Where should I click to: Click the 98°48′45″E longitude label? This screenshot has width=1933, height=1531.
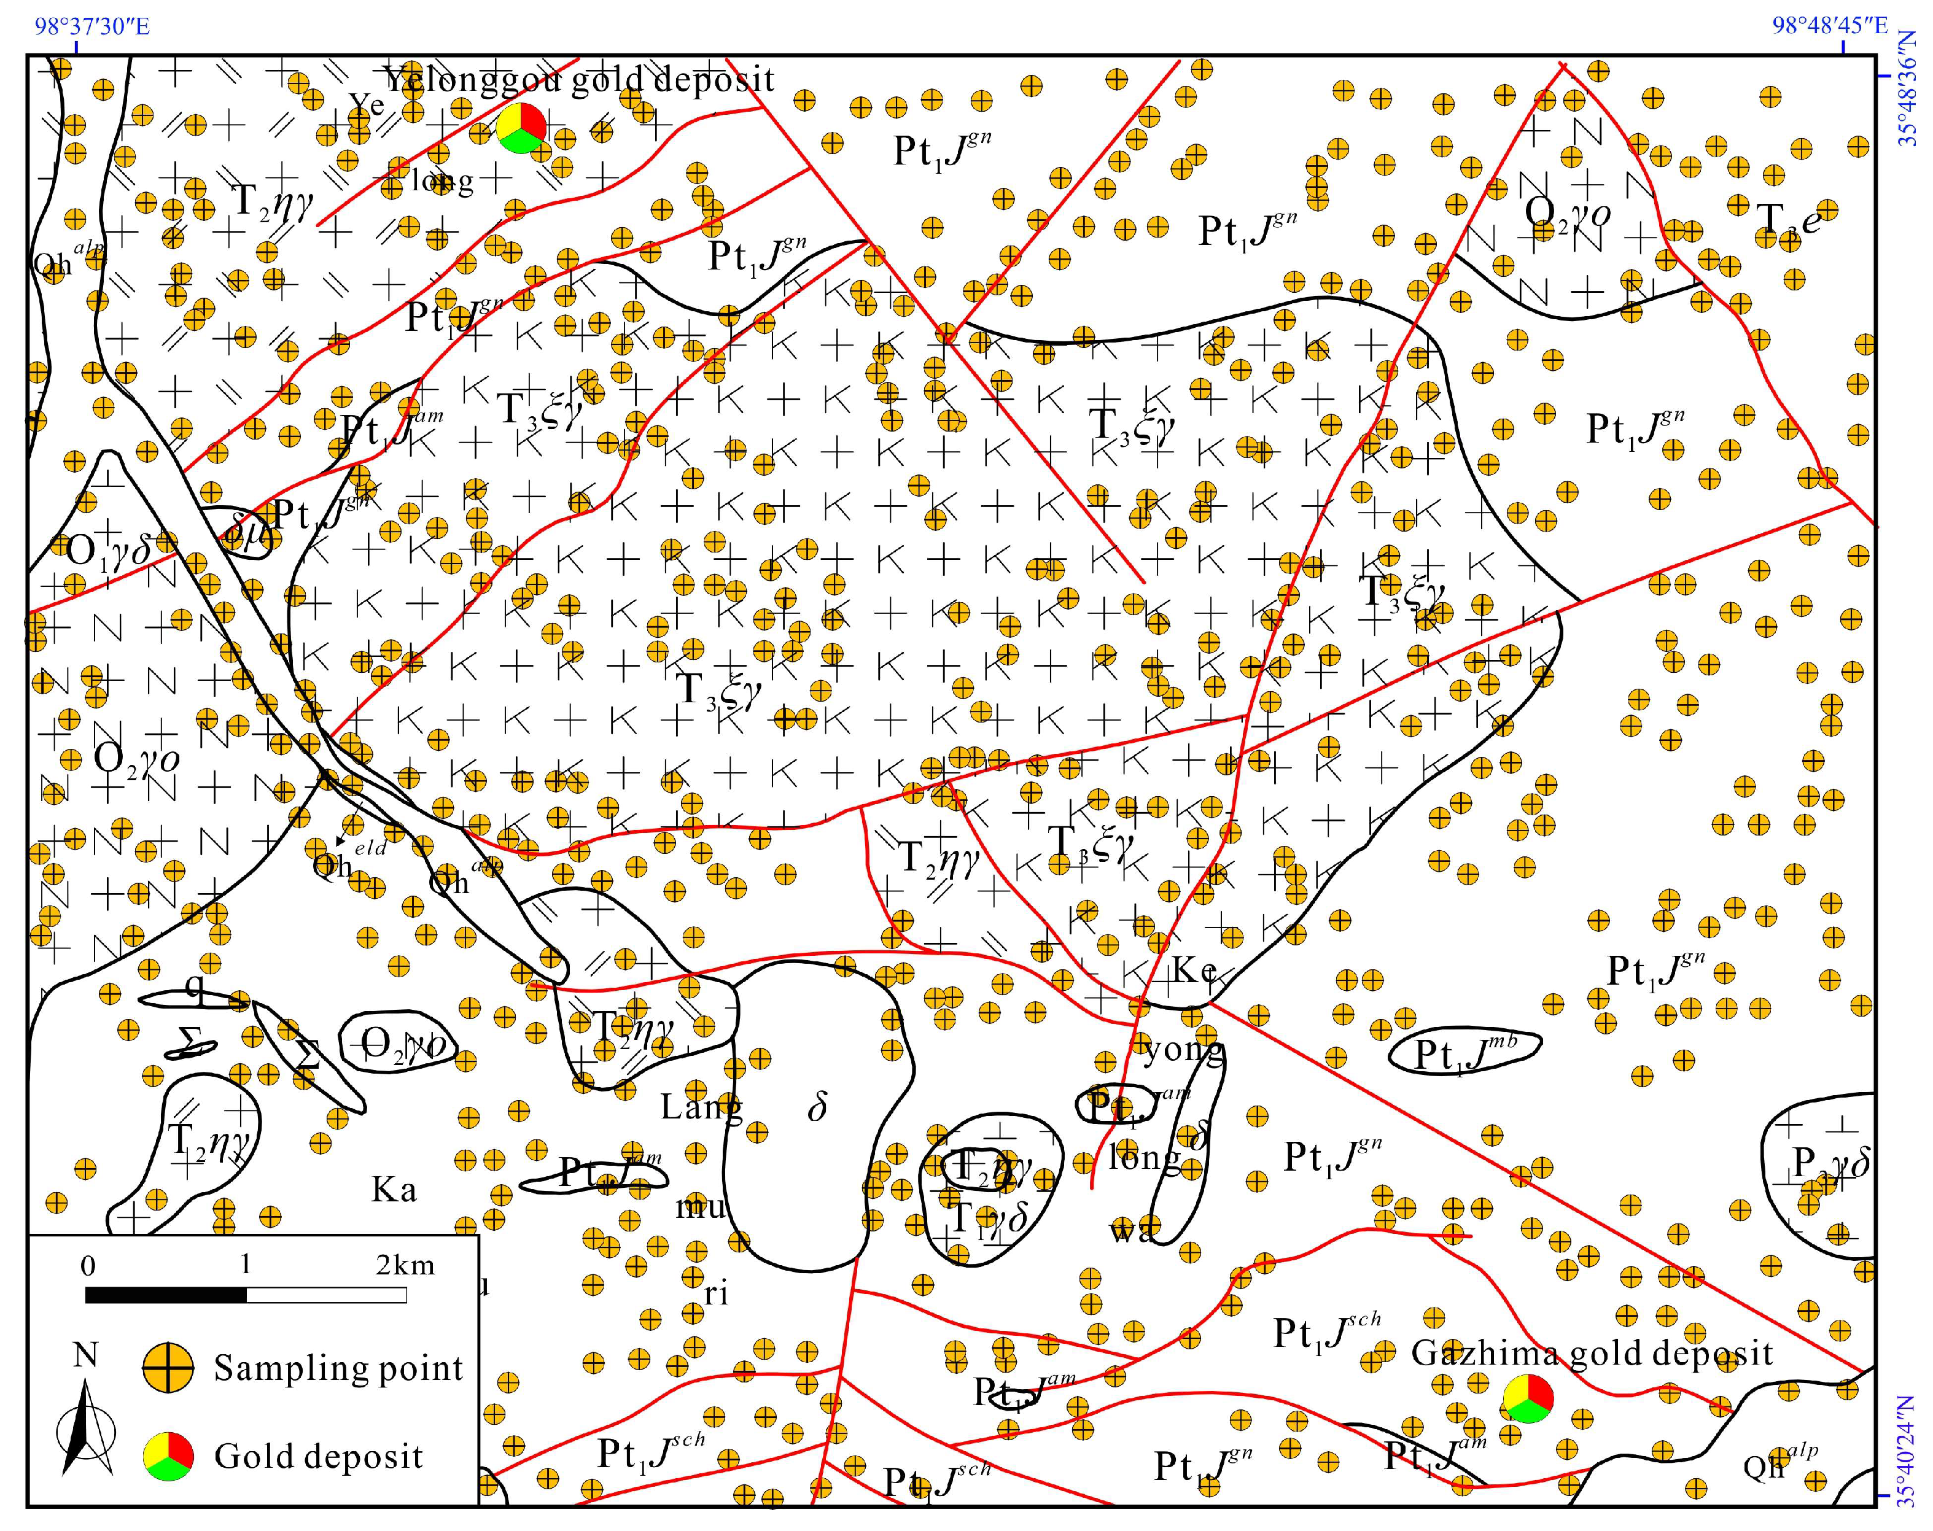[x=1831, y=25]
